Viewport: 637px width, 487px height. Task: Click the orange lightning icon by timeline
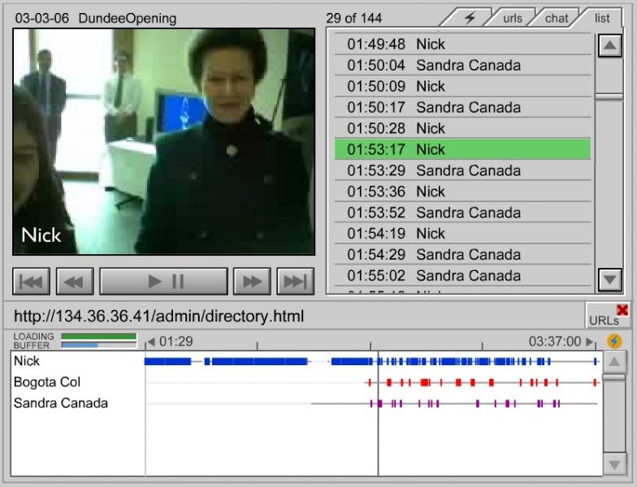(x=614, y=342)
